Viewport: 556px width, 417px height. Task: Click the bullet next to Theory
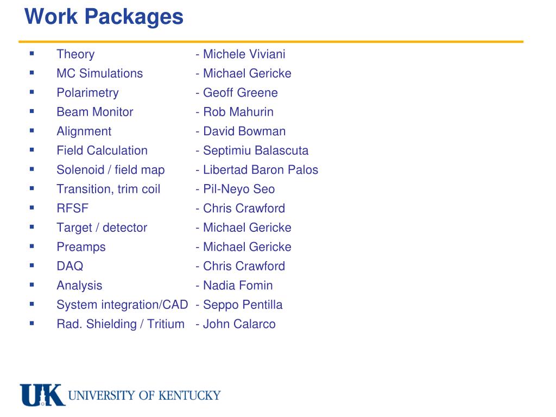pos(32,54)
